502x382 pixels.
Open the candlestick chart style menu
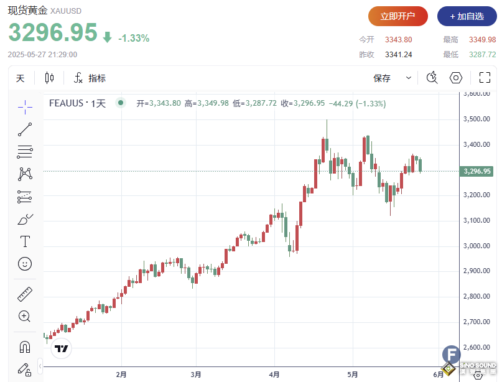[50, 78]
